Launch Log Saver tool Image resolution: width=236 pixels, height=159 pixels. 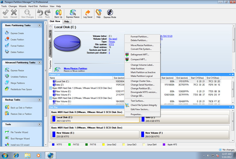(x=88, y=14)
